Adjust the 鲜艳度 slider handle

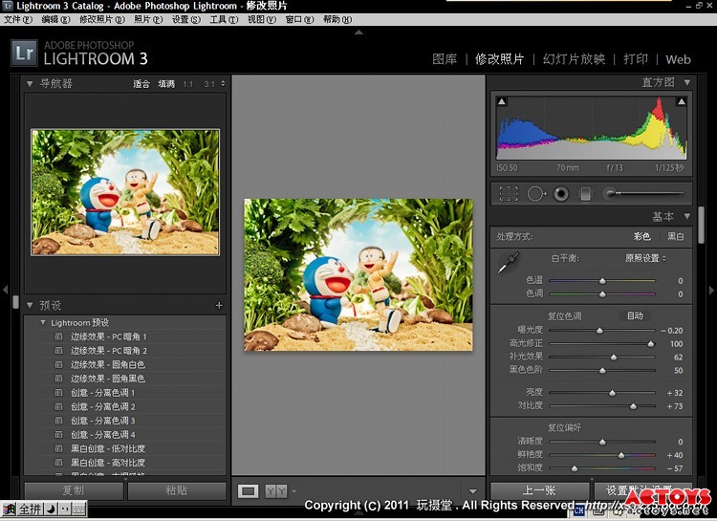tap(621, 455)
